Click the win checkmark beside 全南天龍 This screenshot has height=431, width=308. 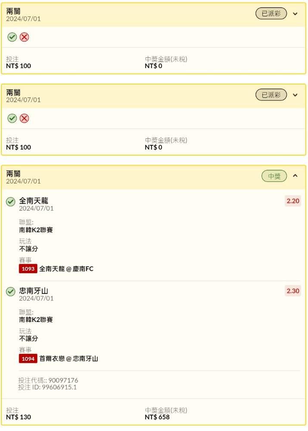pyautogui.click(x=11, y=201)
